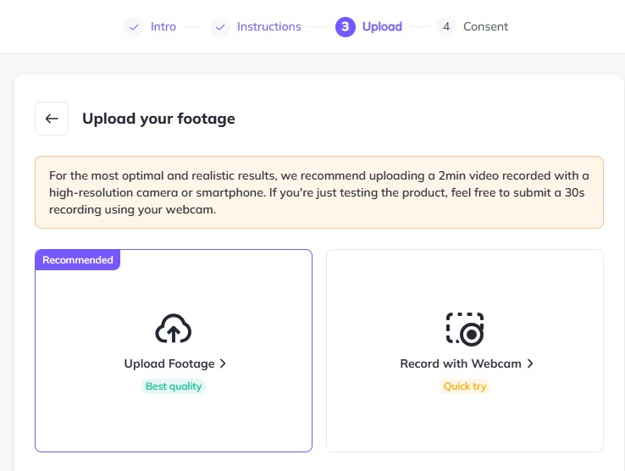This screenshot has height=471, width=625.
Task: Open the Consent step
Action: [485, 27]
